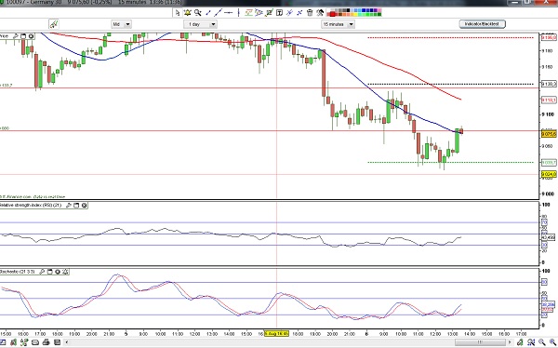This screenshot has height=348, width=558.
Task: Maximize the Stochastic panel
Action: click(x=50, y=272)
